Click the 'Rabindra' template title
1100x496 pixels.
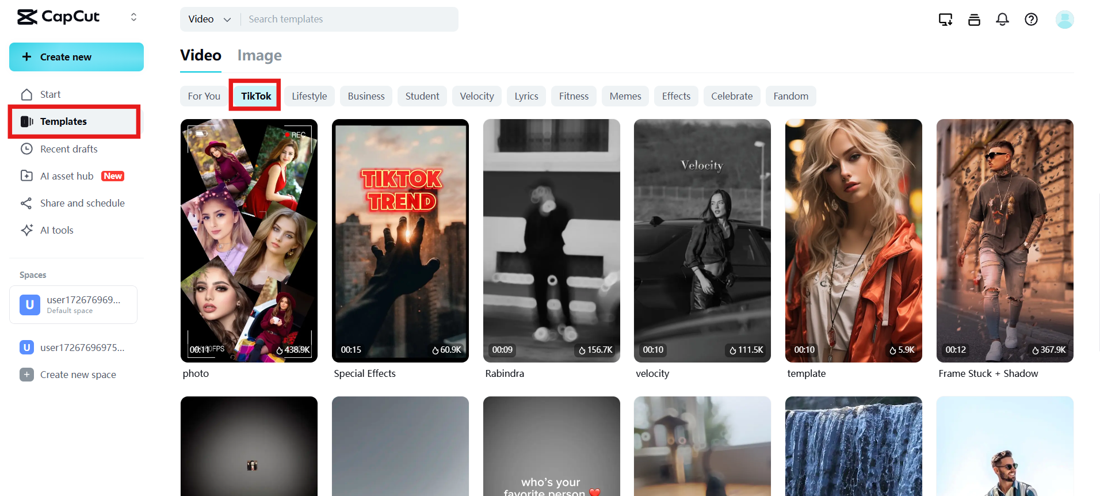coord(505,373)
